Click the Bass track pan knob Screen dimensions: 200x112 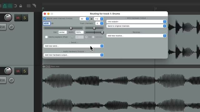click(8, 71)
